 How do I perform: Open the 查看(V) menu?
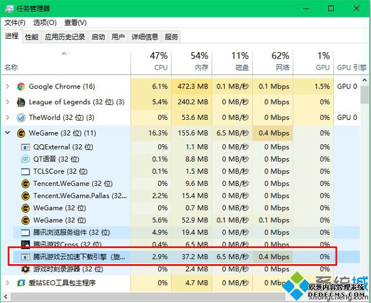75,23
